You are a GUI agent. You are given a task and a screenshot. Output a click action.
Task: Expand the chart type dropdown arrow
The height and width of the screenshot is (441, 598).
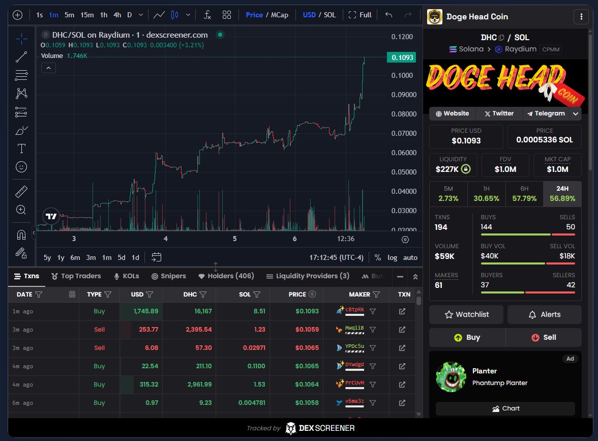click(188, 15)
